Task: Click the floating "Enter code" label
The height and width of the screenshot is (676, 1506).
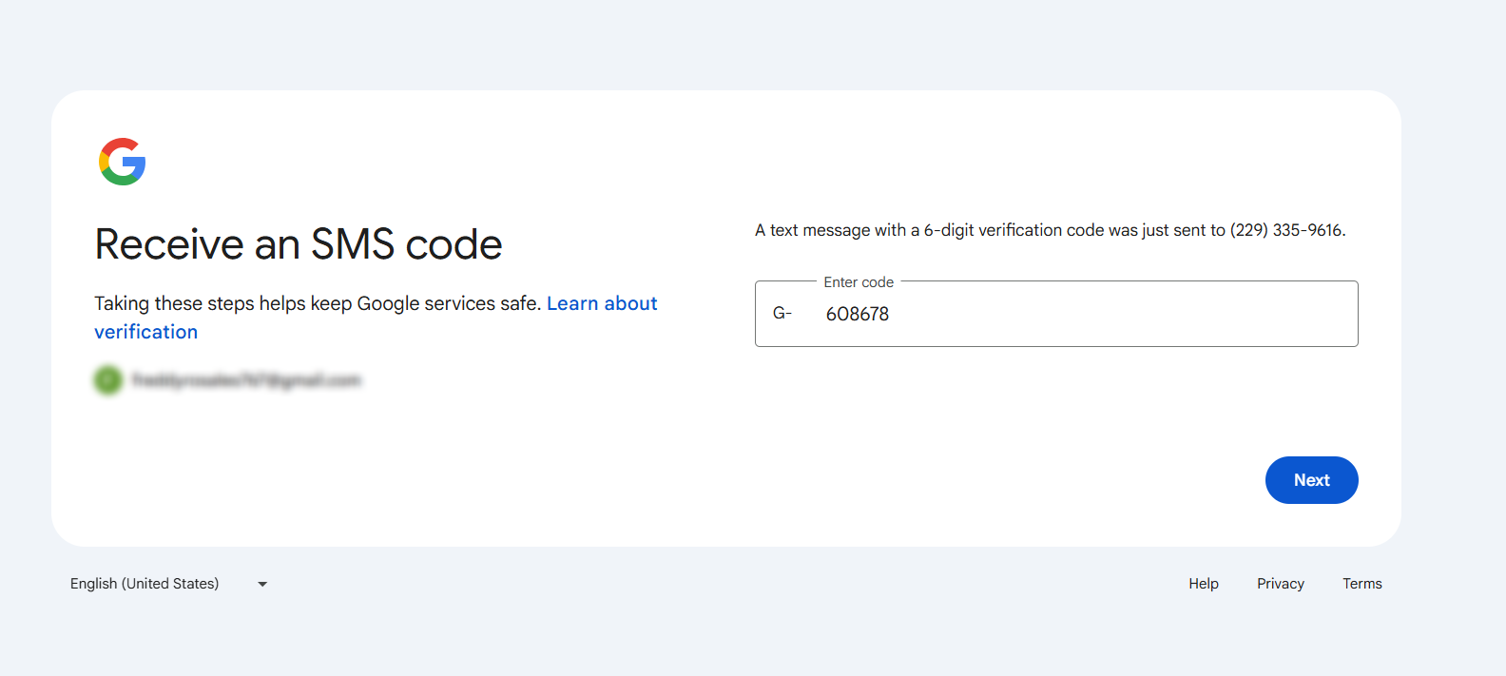Action: coord(859,282)
